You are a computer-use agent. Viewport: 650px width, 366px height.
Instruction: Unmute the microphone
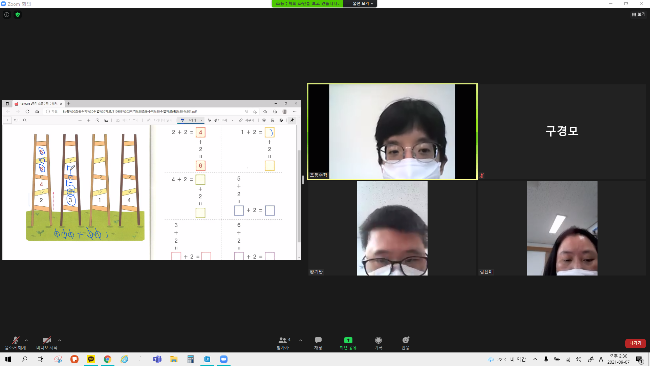tap(15, 343)
